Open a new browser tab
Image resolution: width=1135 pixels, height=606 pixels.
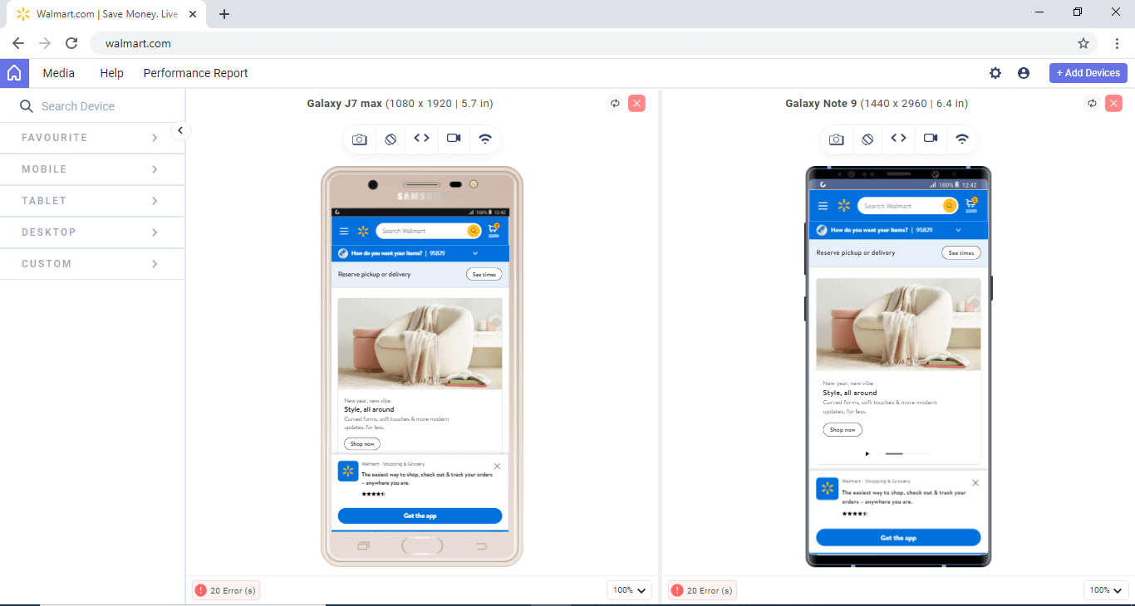pyautogui.click(x=224, y=14)
